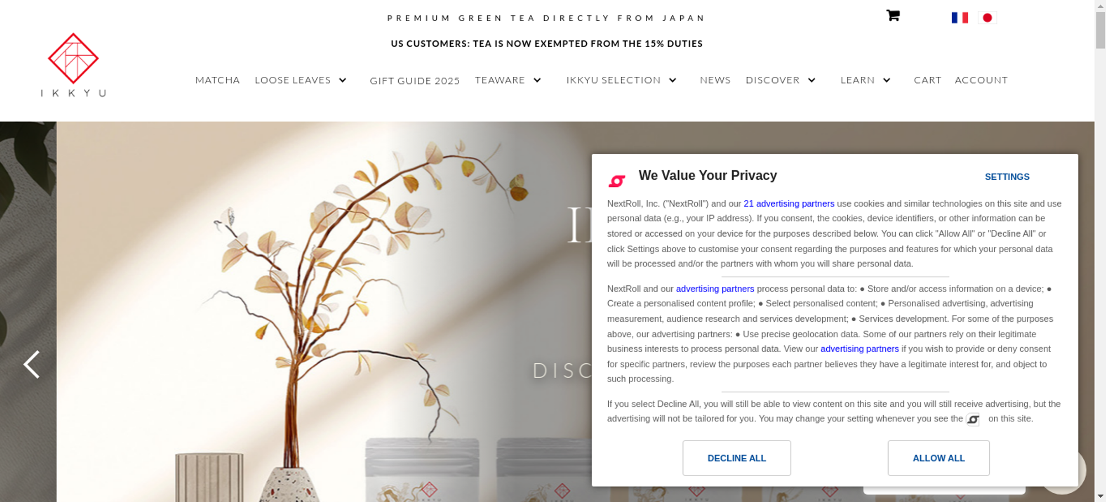Open privacy Settings link
The height and width of the screenshot is (502, 1106).
[x=1007, y=177]
